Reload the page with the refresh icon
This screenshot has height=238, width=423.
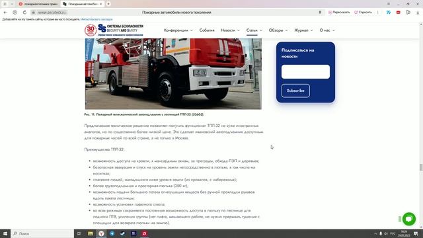click(x=24, y=13)
